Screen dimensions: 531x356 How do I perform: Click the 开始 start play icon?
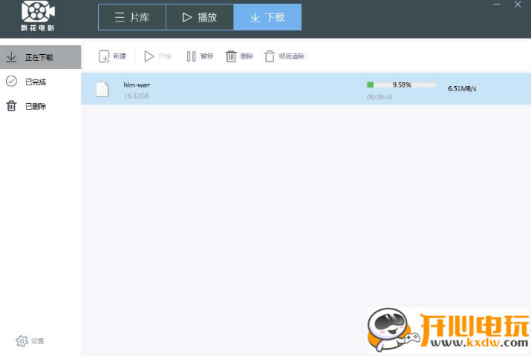tap(149, 56)
